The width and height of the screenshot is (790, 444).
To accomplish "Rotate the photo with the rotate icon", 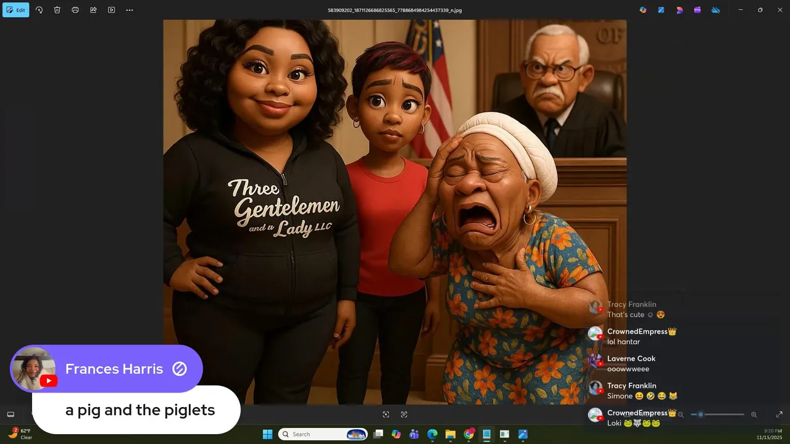I will pos(39,10).
